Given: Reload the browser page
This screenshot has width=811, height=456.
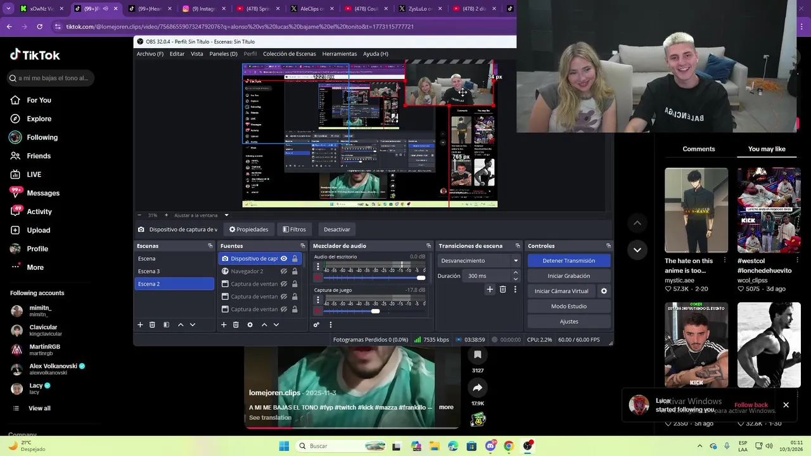Looking at the screenshot, I should tap(39, 27).
